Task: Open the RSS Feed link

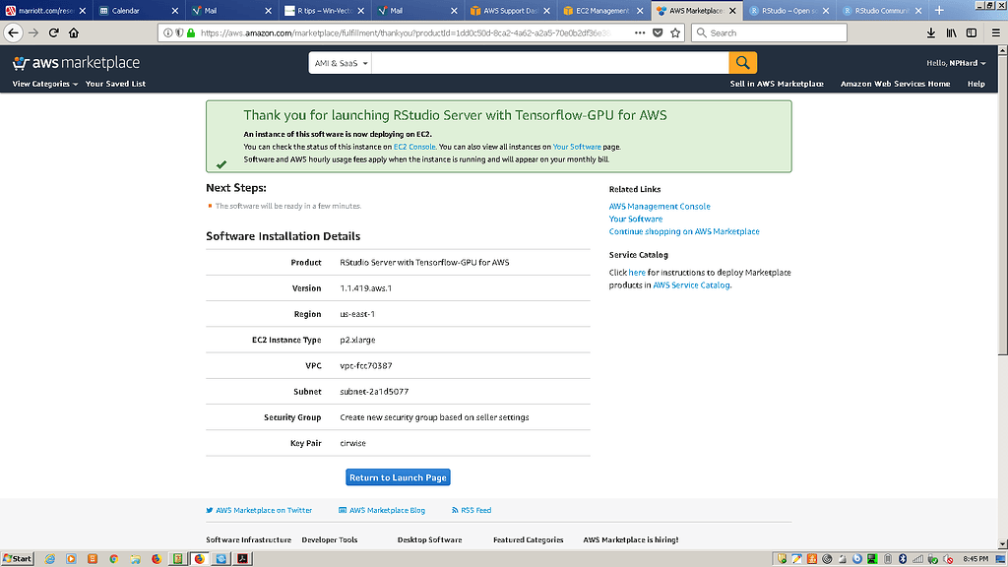Action: (472, 511)
